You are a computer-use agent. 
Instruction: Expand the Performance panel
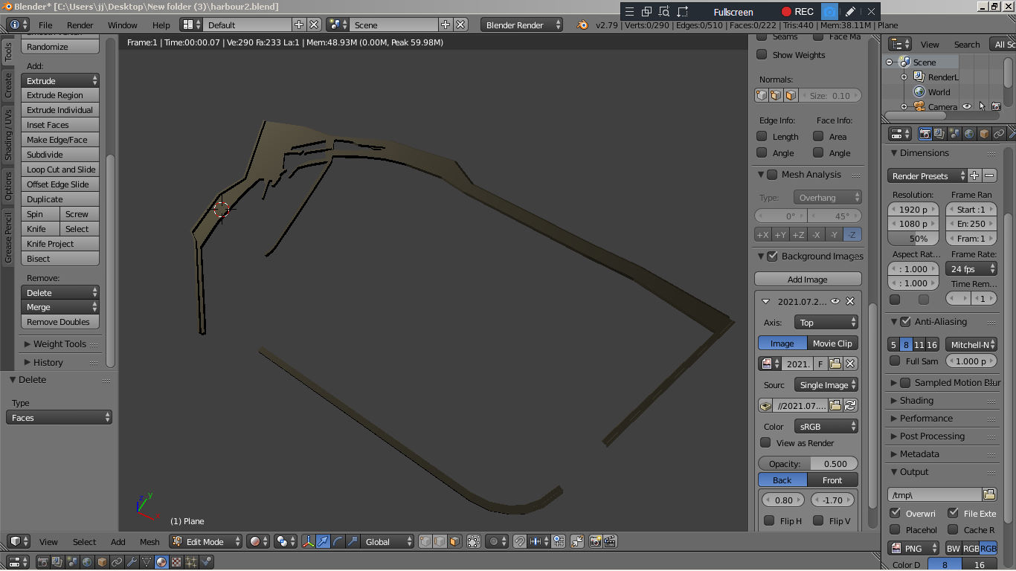point(925,418)
